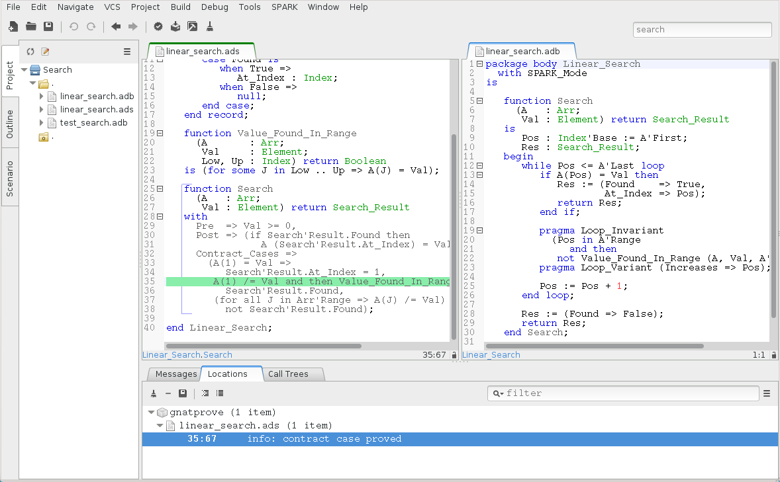Switch to the Messages tab

(x=175, y=374)
